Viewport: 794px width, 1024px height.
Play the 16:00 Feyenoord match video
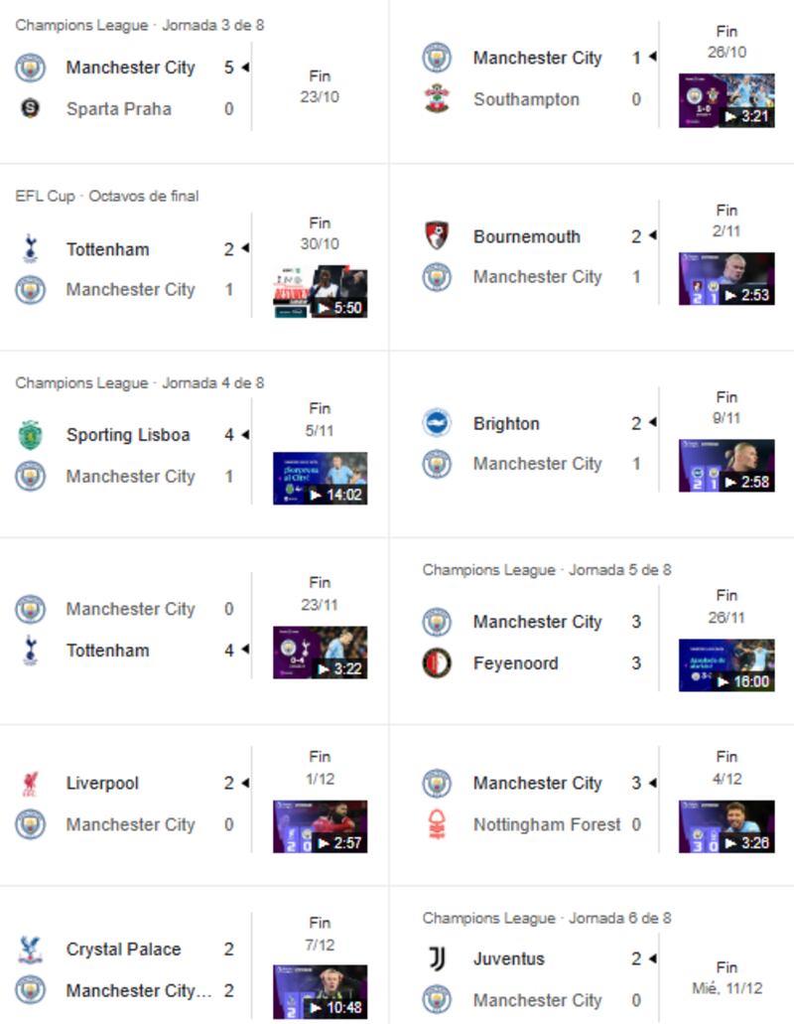coord(727,665)
